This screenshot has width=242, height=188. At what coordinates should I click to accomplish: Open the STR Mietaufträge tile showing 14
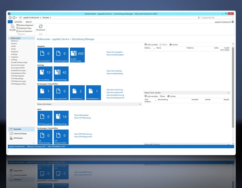click(61, 118)
